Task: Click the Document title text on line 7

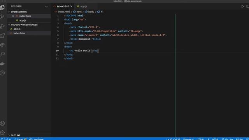Action: pos(84,39)
